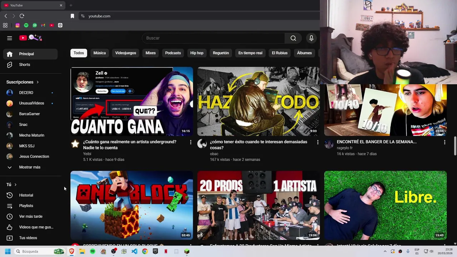This screenshot has width=457, height=257.
Task: Click the YouTube logo in the header
Action: tap(30, 38)
